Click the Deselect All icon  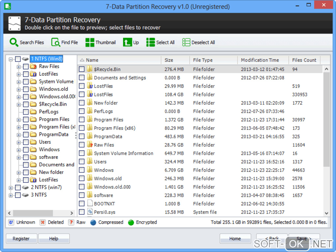point(186,42)
